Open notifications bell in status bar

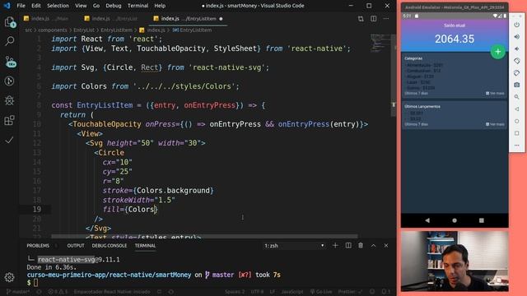385,292
